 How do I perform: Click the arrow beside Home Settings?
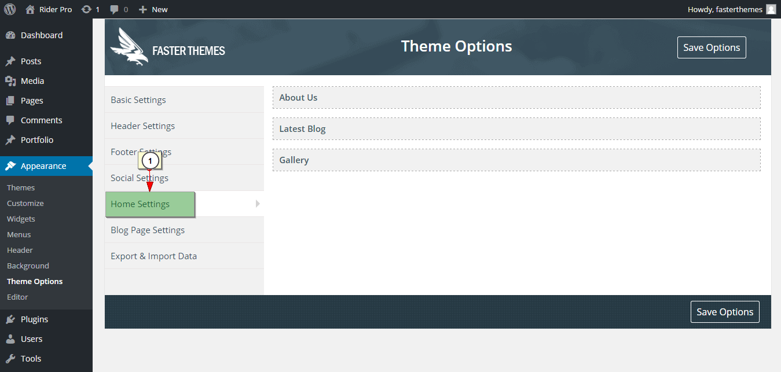[x=258, y=204]
